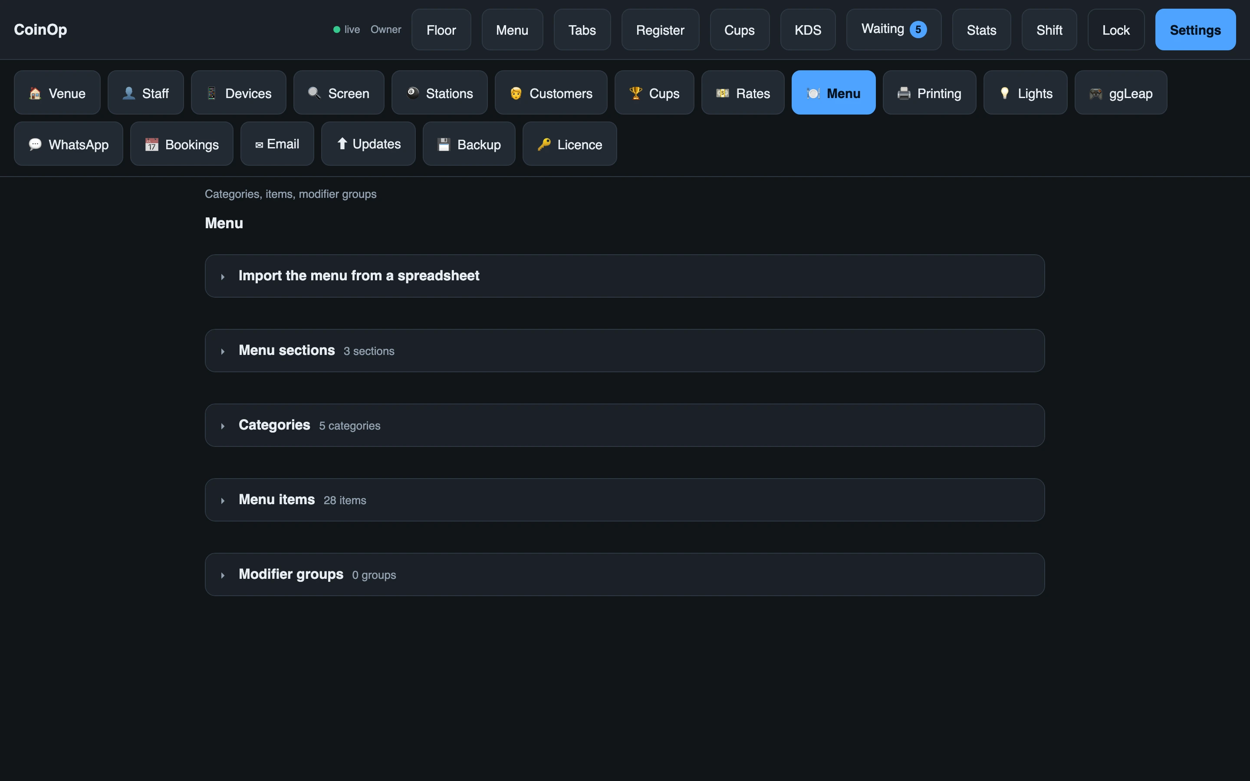Click the Updates up-arrow icon
The image size is (1250, 781).
pos(342,144)
